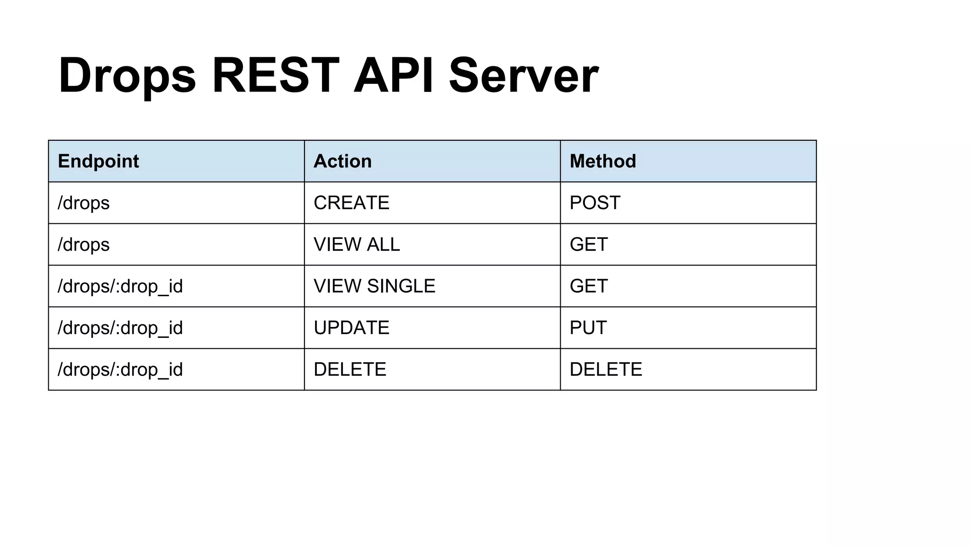970x546 pixels.
Task: Click the /drops cell in the CREATE row
Action: (176, 203)
